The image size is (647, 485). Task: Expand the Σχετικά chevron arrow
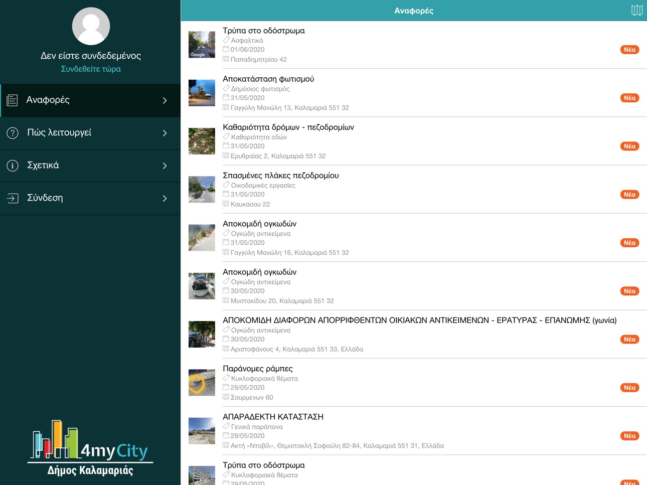click(165, 166)
